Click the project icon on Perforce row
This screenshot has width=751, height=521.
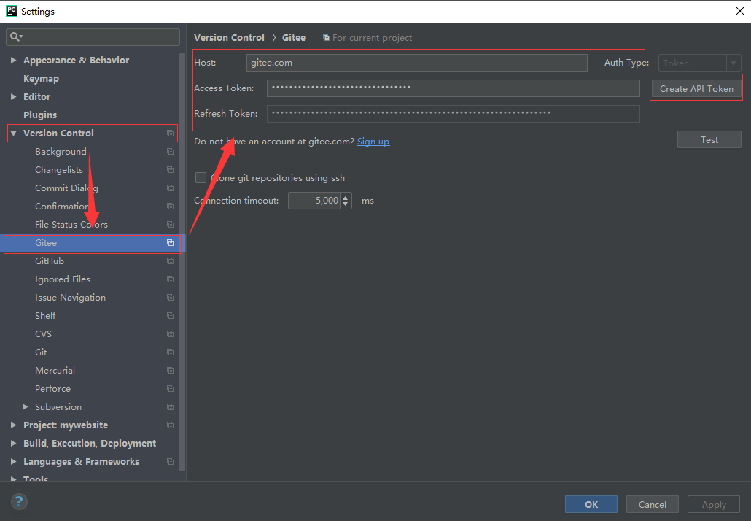tap(170, 388)
